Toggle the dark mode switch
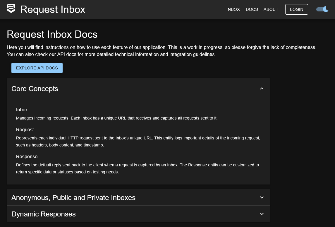This screenshot has width=335, height=227. point(322,9)
